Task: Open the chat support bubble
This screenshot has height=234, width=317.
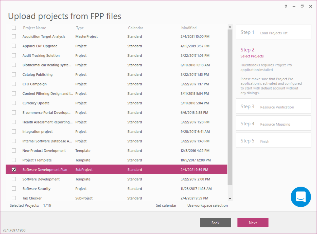Action: (301, 197)
